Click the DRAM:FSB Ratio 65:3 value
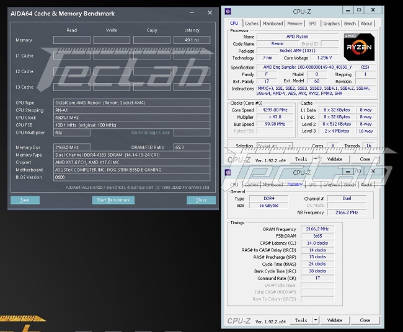Screen dimensions: 403x332 click(192, 147)
